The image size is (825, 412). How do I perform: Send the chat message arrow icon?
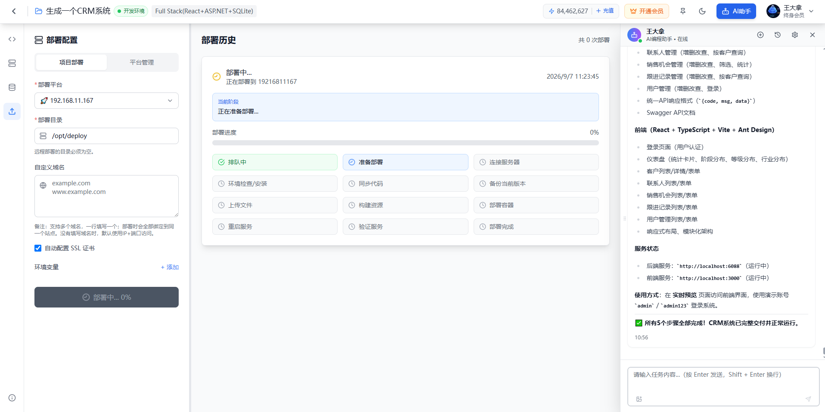(x=808, y=399)
